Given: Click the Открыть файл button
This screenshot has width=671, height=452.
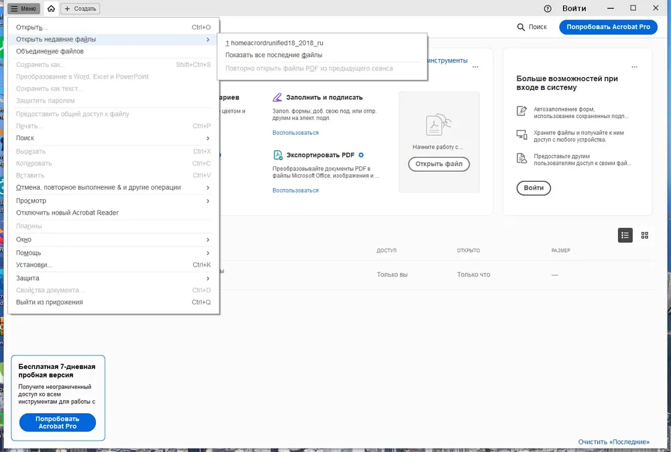Looking at the screenshot, I should tap(439, 164).
